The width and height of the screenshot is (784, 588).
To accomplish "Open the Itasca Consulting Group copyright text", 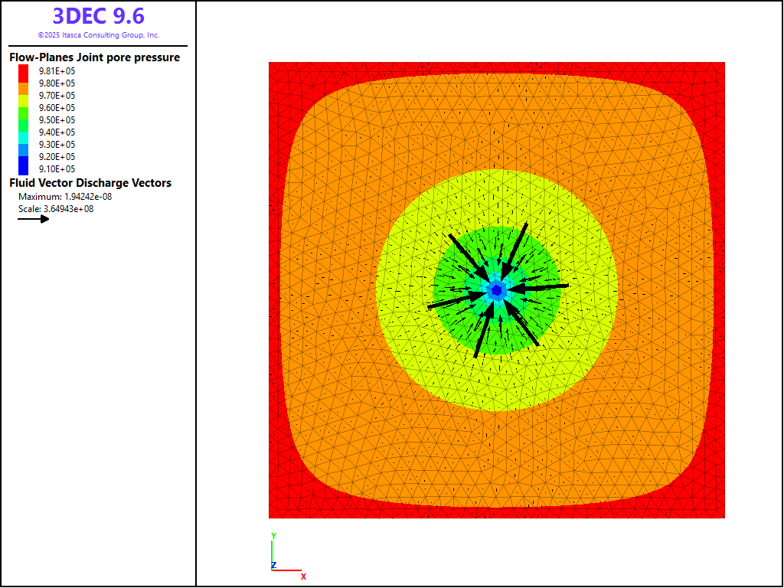I will coord(98,35).
